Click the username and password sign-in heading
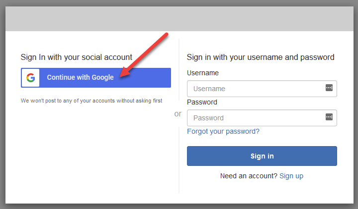The height and width of the screenshot is (209, 358). coord(261,57)
